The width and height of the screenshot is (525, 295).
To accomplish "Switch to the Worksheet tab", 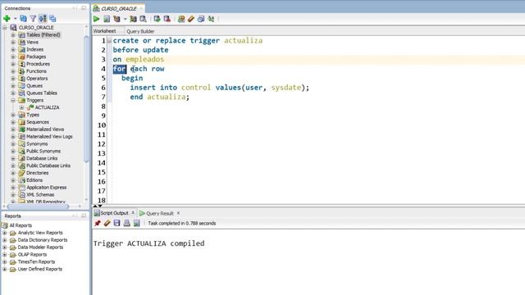I will (x=104, y=31).
